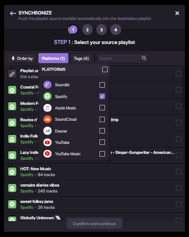Go to step 2 circle
The image size is (189, 237).
(x=87, y=30)
